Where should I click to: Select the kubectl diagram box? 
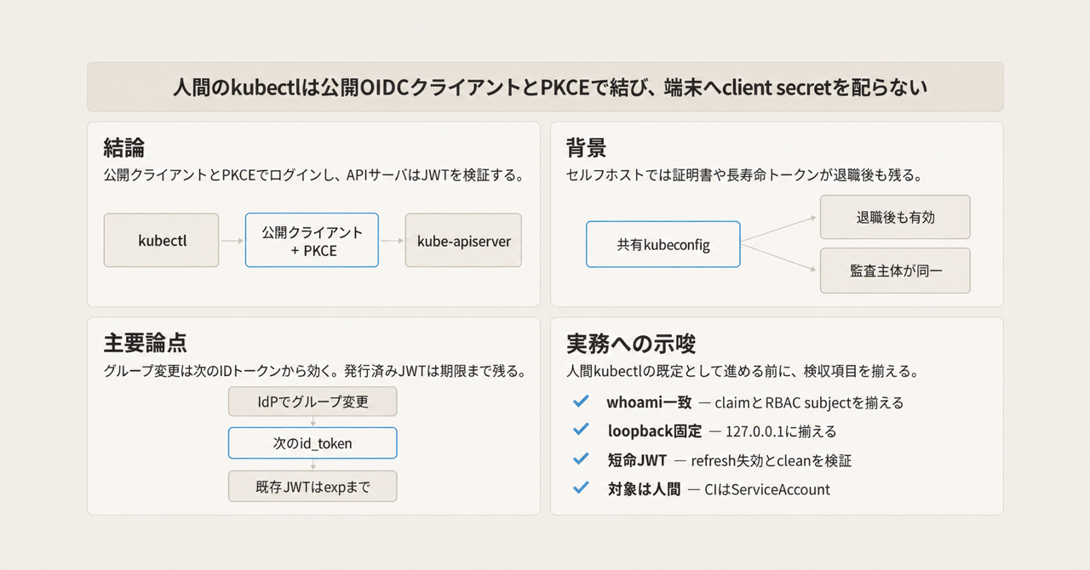point(162,241)
